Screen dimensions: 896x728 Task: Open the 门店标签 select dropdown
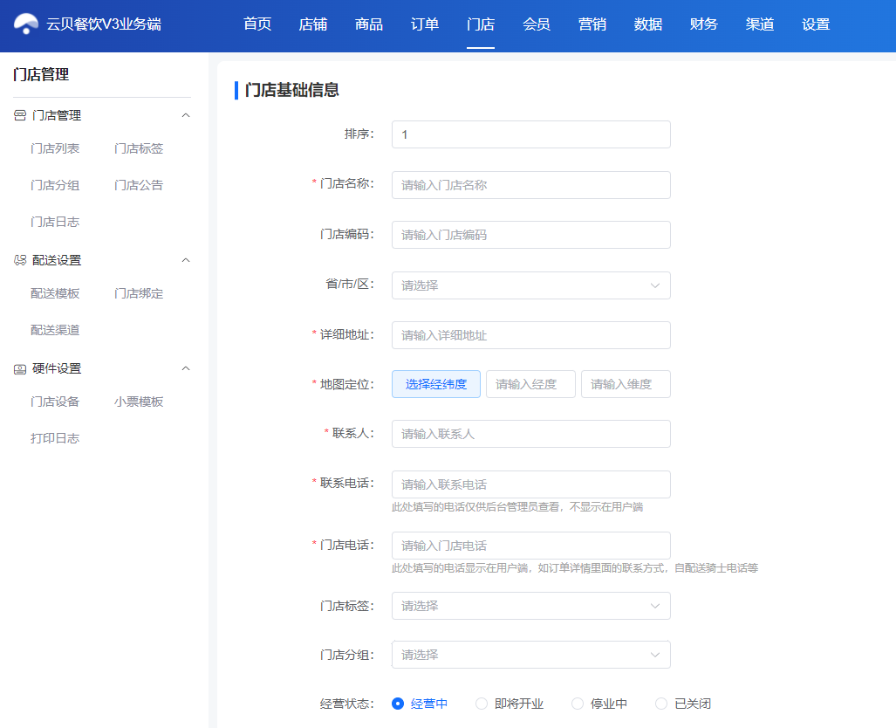530,606
